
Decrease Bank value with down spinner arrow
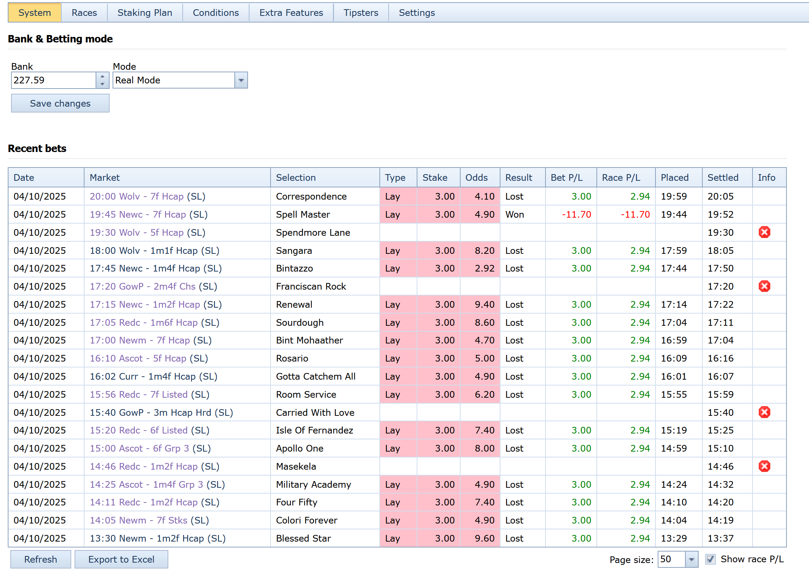(x=102, y=84)
